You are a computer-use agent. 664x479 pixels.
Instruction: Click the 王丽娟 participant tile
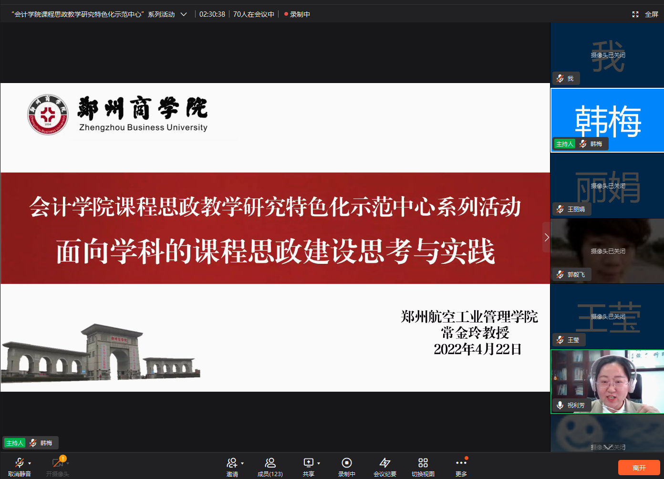coord(607,186)
